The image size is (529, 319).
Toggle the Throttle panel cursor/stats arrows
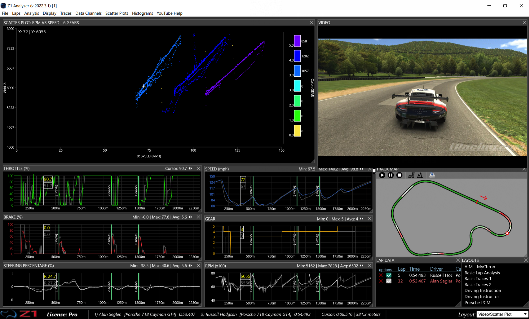pyautogui.click(x=191, y=168)
